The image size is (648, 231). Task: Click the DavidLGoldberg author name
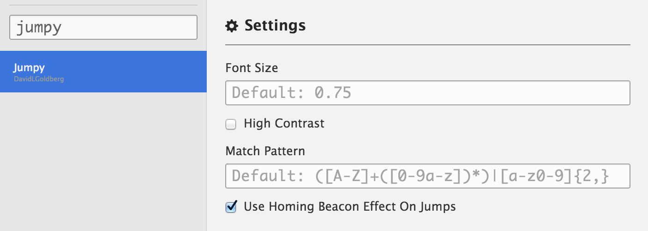click(39, 79)
